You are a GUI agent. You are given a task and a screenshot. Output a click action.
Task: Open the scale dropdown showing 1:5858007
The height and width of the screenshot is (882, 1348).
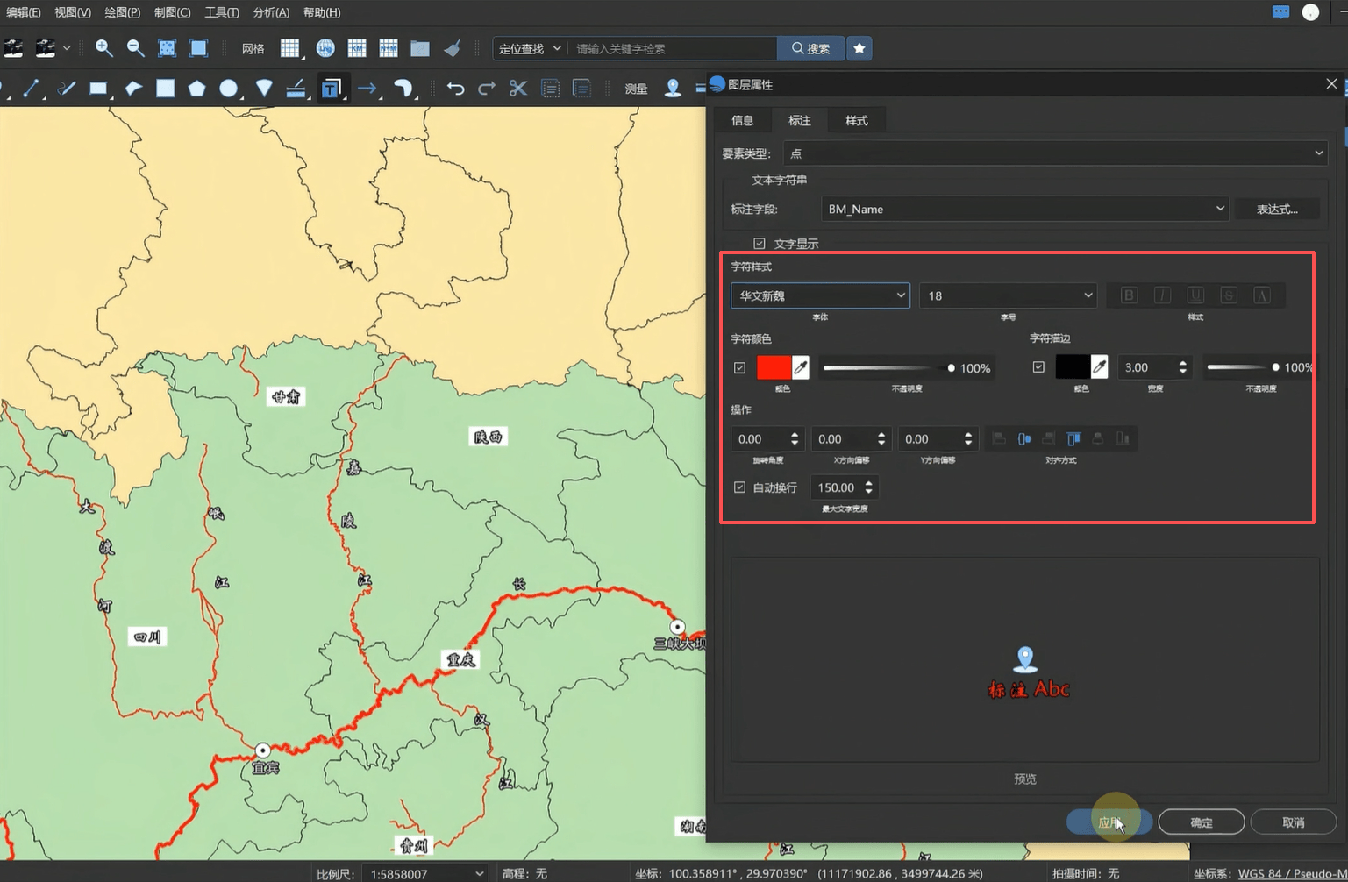425,873
